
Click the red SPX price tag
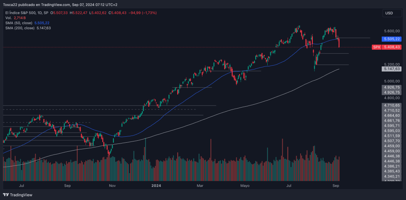[376, 47]
